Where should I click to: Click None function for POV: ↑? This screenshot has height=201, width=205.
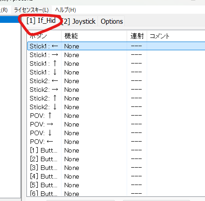pos(72,116)
